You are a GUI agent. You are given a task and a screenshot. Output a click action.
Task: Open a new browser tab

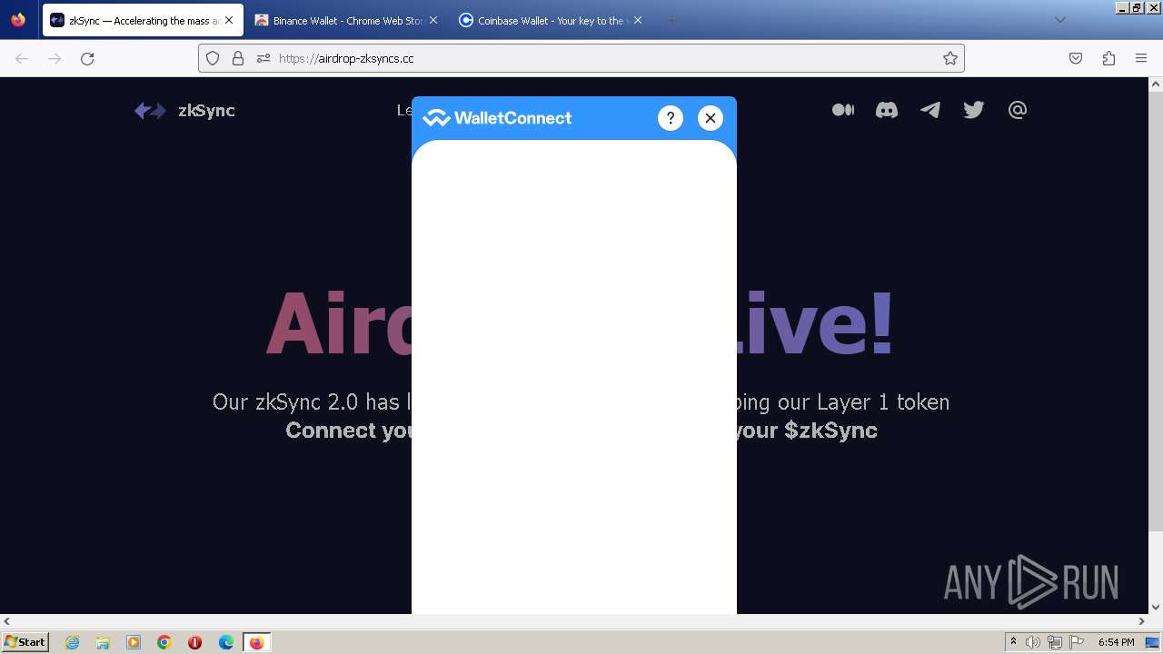(x=671, y=20)
